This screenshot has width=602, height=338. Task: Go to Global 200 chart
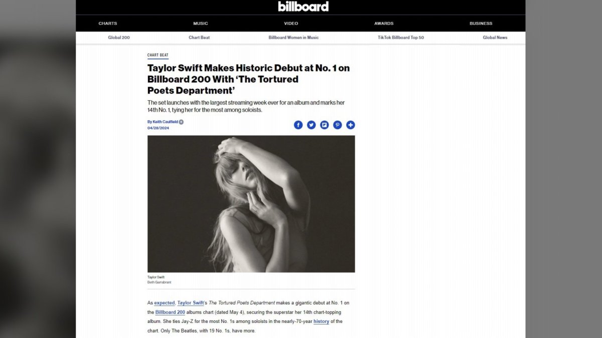point(119,38)
